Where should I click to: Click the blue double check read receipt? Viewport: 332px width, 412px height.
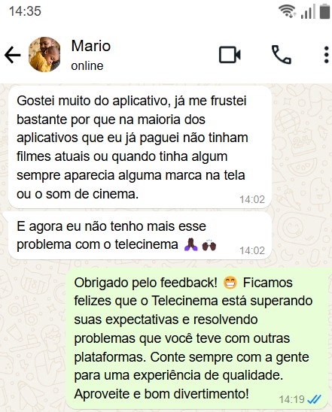pyautogui.click(x=314, y=400)
